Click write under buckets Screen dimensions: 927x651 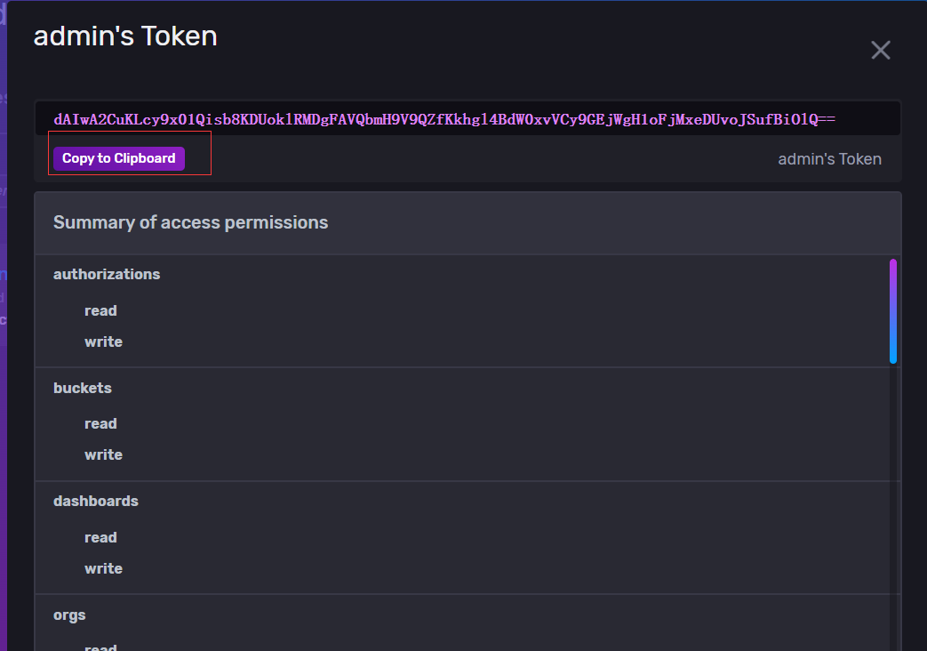pyautogui.click(x=103, y=454)
